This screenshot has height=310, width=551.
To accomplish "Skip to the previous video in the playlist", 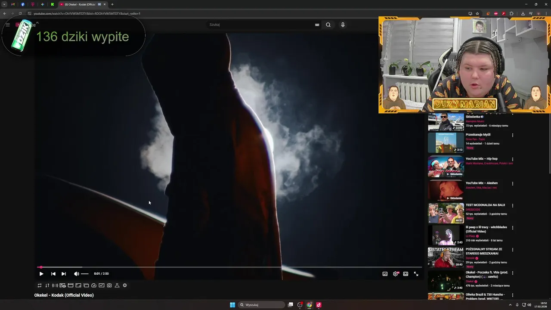I will tap(53, 274).
